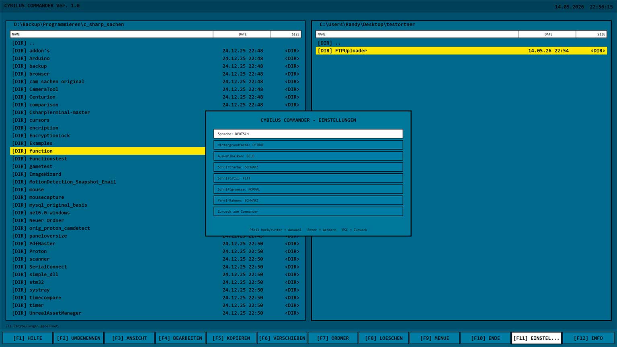Pick the Schriftgroesse: NORMAL setting
617x347 pixels.
pos(308,189)
